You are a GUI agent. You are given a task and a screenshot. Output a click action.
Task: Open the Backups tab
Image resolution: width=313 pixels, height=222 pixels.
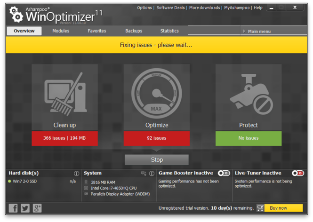pyautogui.click(x=134, y=31)
